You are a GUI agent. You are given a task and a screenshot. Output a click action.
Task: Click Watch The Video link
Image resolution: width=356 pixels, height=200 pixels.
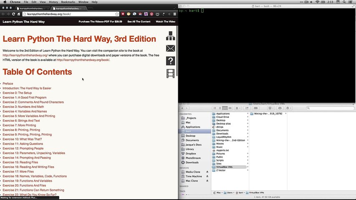pos(166,22)
